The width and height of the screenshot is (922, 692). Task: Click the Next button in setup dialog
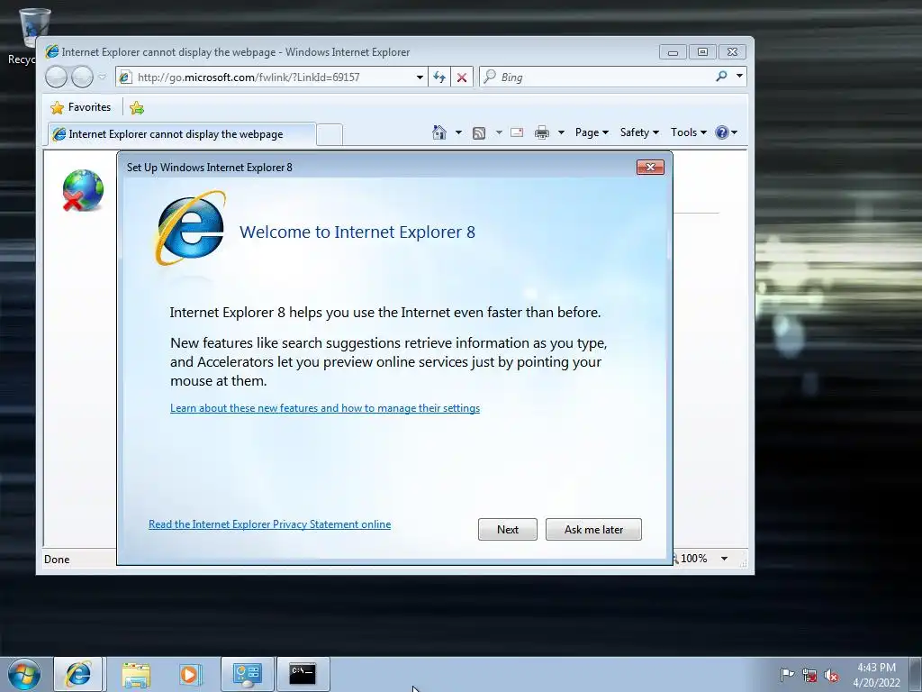pos(508,530)
